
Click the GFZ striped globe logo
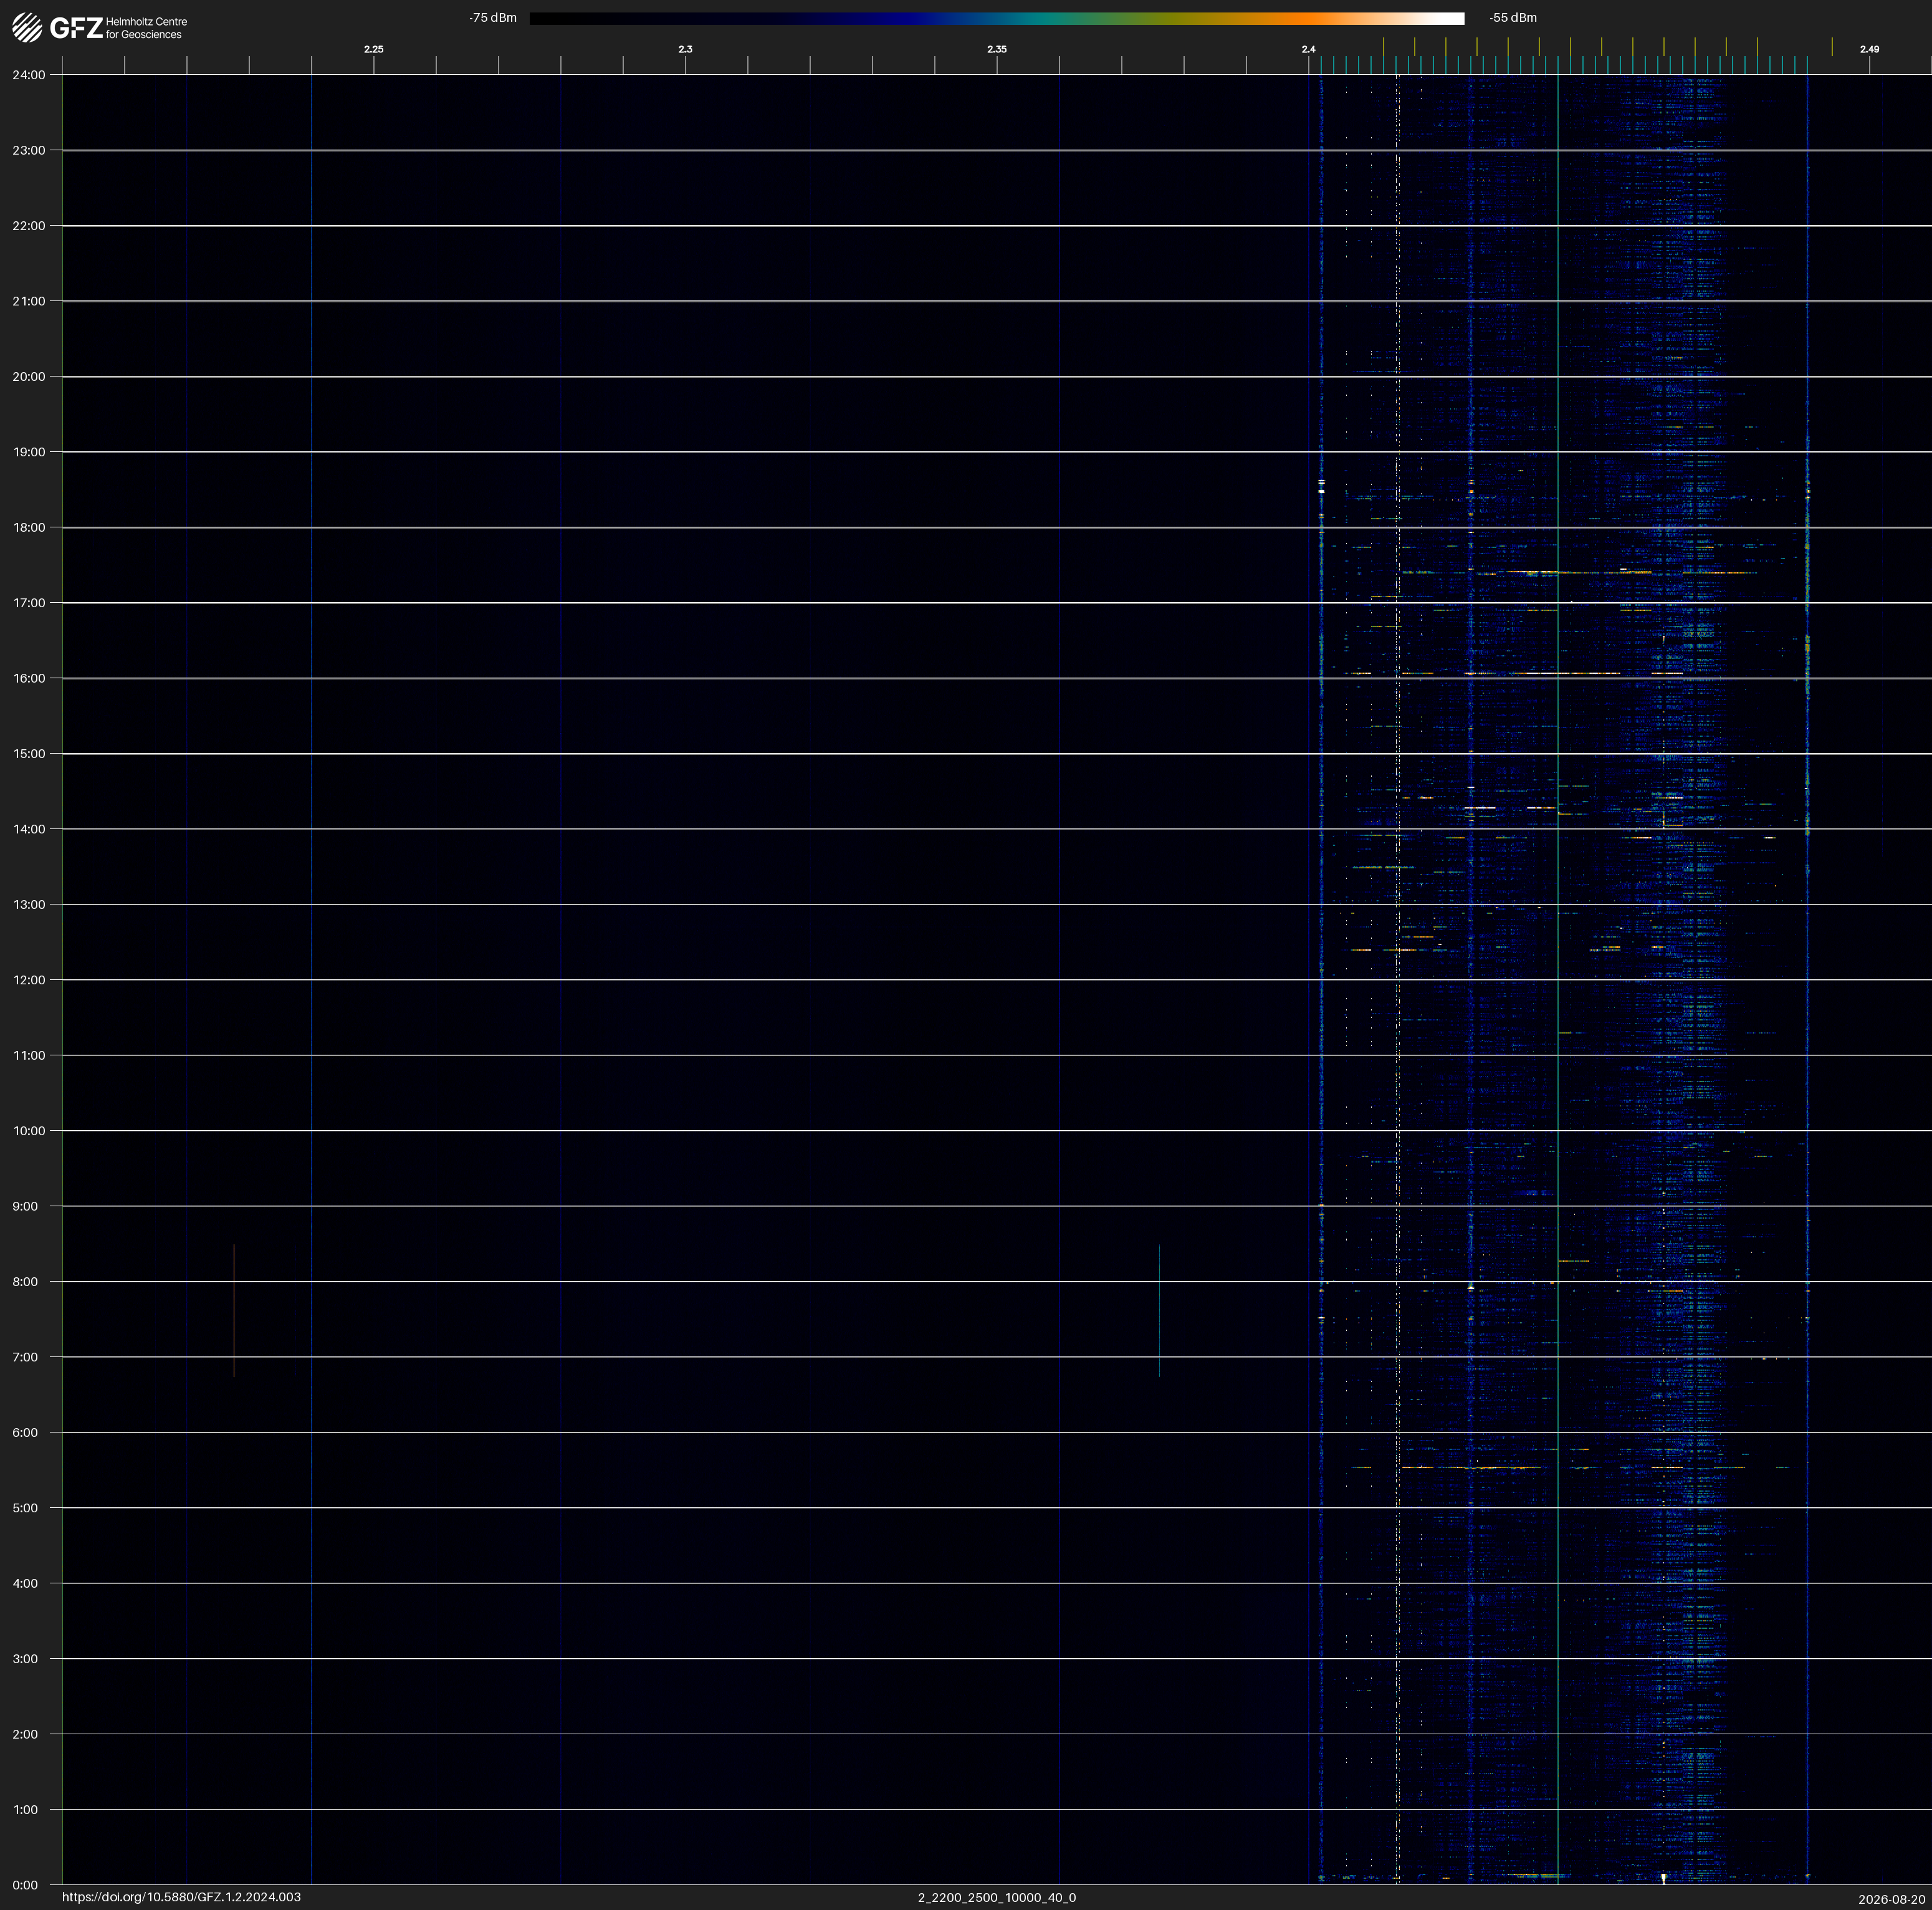coord(27,28)
